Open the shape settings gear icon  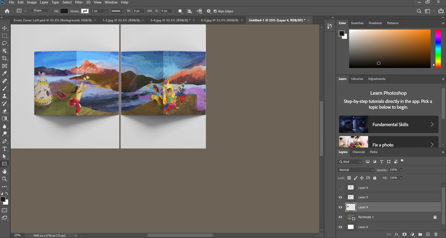[x=209, y=11]
